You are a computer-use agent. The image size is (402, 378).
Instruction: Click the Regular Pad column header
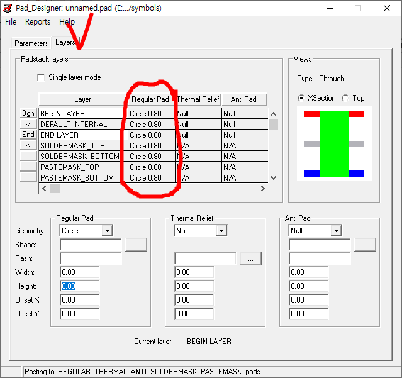(150, 99)
